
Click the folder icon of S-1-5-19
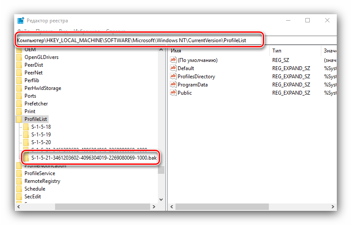click(x=26, y=135)
